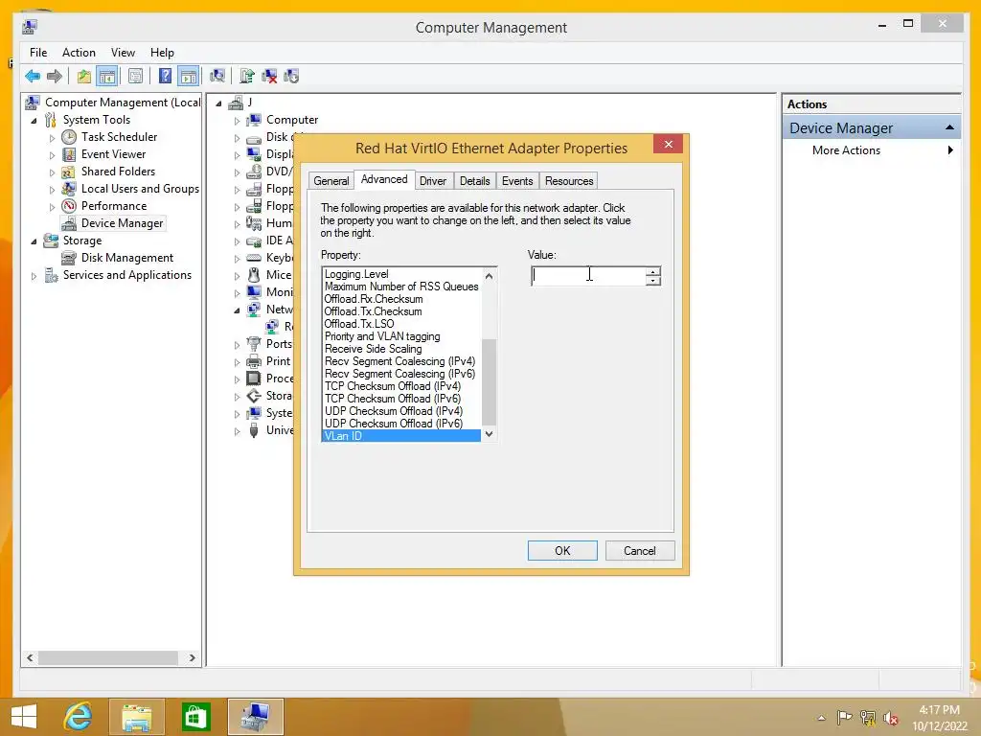Screen dimensions: 981x736
Task: Select Local Users and Groups node
Action: click(140, 189)
